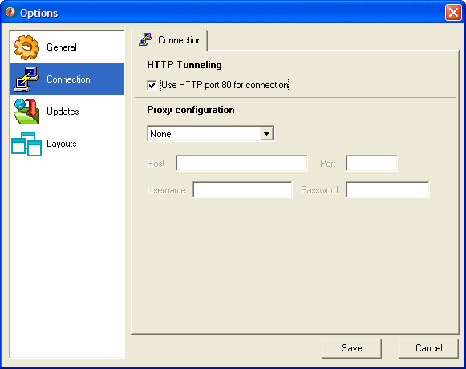Click the small icon on Connection tab
The height and width of the screenshot is (369, 466).
pyautogui.click(x=145, y=39)
